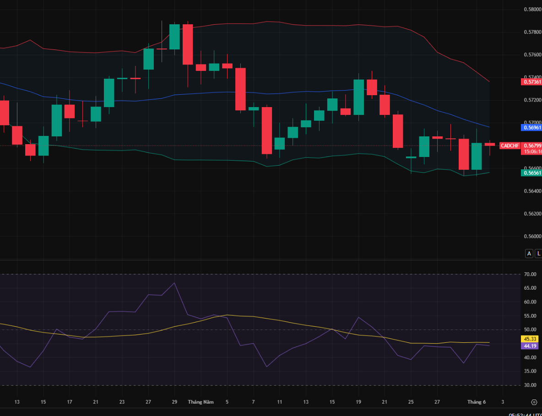This screenshot has height=416, width=542.
Task: Toggle the auto scale 'A' button
Action: (x=529, y=254)
